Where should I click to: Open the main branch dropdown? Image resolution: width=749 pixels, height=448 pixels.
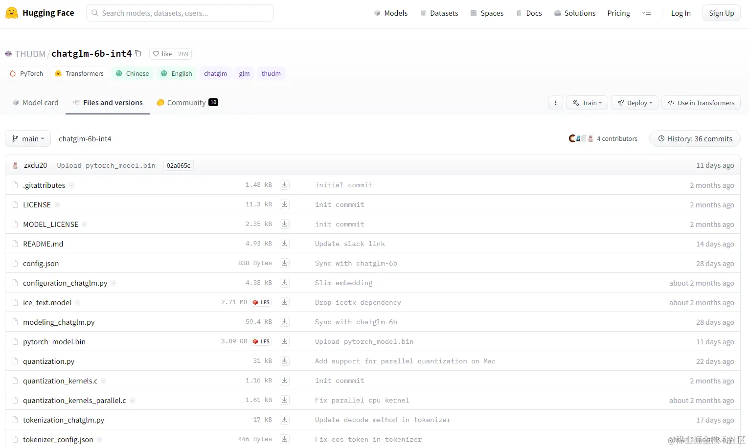28,138
